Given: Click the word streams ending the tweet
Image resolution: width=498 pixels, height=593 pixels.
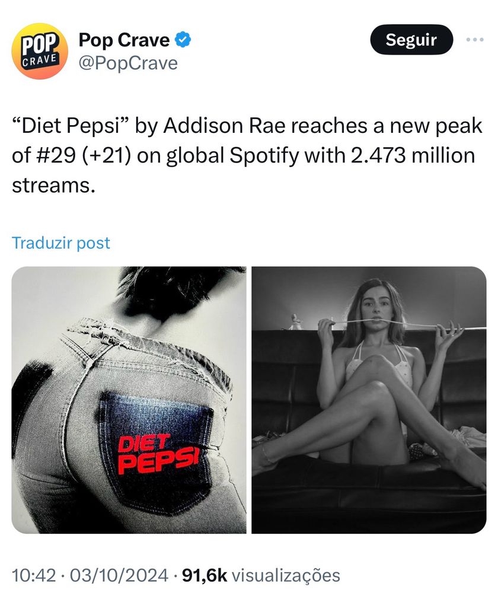Looking at the screenshot, I should (x=53, y=186).
